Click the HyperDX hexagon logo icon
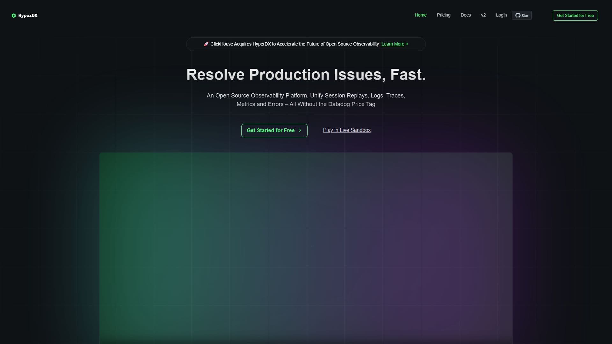Screen dimensions: 612x344 13,15
